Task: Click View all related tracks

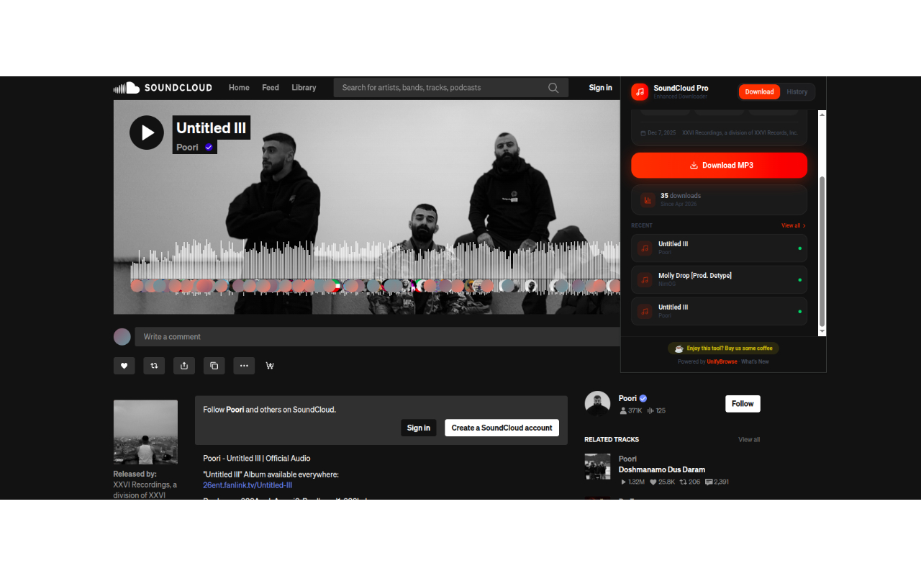Action: point(749,439)
